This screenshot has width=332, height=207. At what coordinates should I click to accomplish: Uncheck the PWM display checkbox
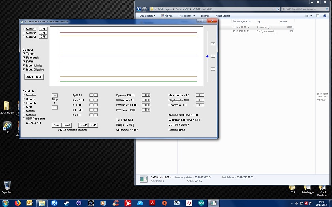(24, 62)
